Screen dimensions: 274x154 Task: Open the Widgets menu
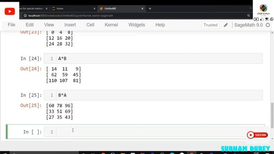pos(137,25)
